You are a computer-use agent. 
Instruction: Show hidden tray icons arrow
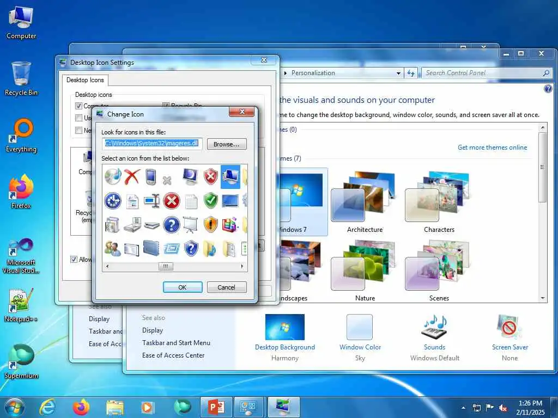tap(463, 408)
